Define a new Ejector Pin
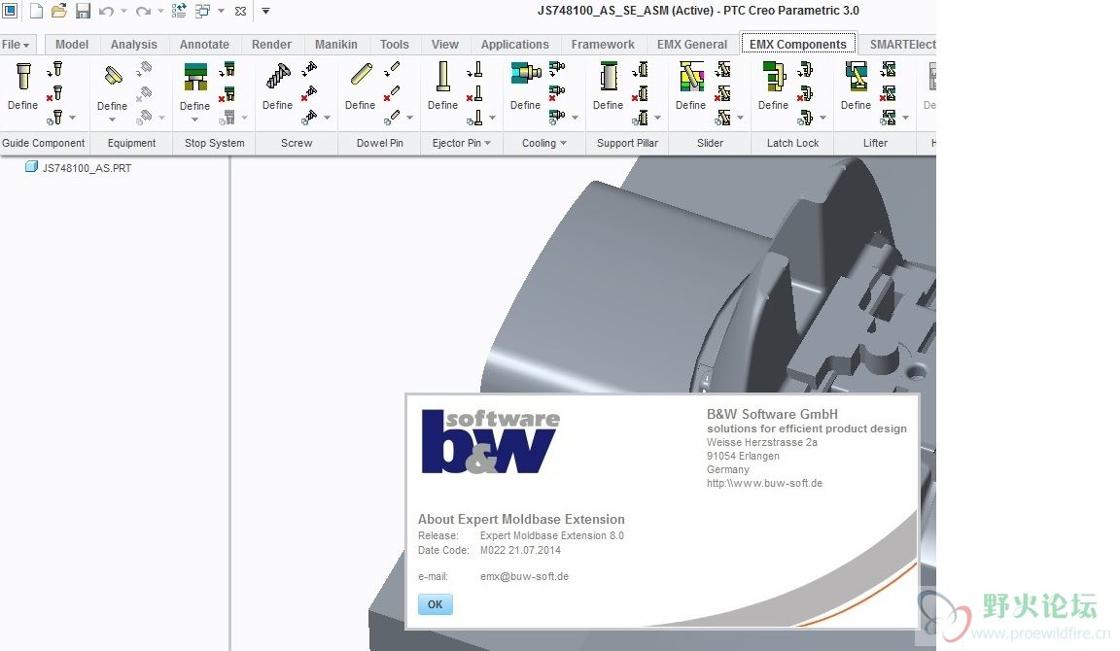 [443, 86]
